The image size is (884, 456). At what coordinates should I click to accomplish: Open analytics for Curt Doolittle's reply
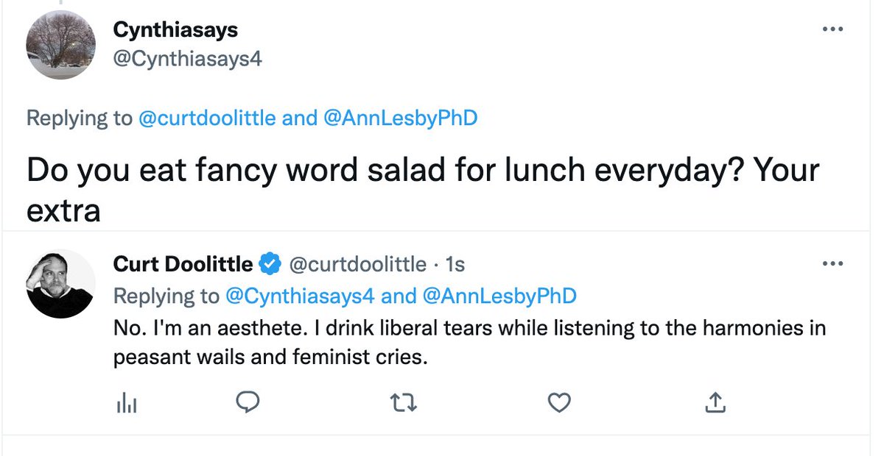pyautogui.click(x=127, y=403)
